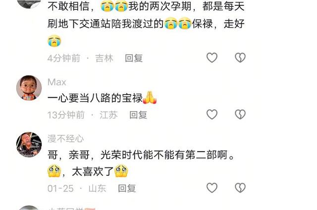Open Max's profile avatar
The image size is (317, 210).
29,88
